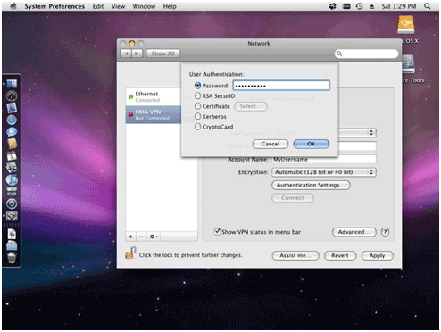Click the password input field
441x332 pixels.
[281, 86]
